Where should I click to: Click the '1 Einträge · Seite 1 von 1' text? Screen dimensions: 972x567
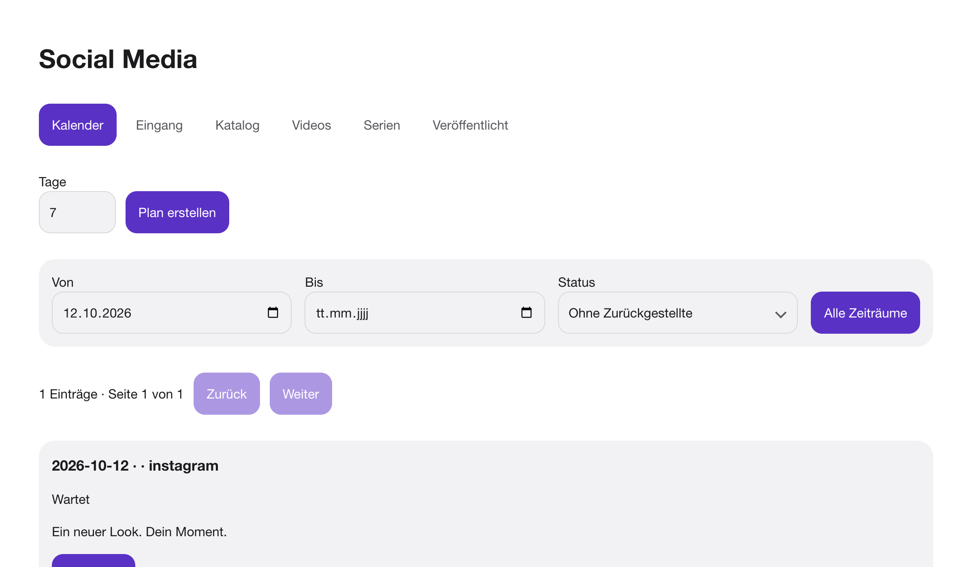111,394
